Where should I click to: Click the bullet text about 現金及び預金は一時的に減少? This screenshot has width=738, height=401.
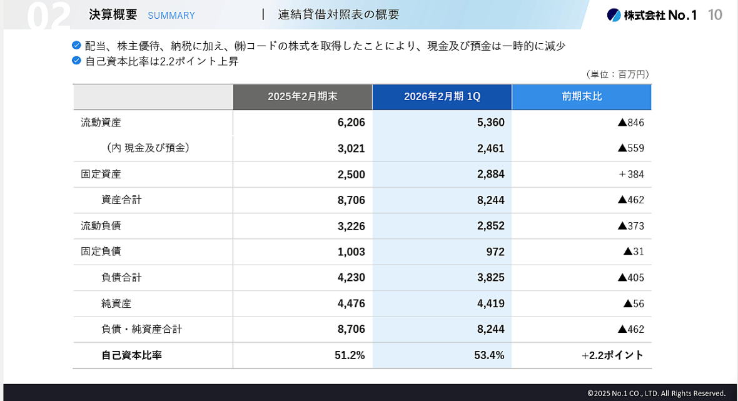[325, 46]
